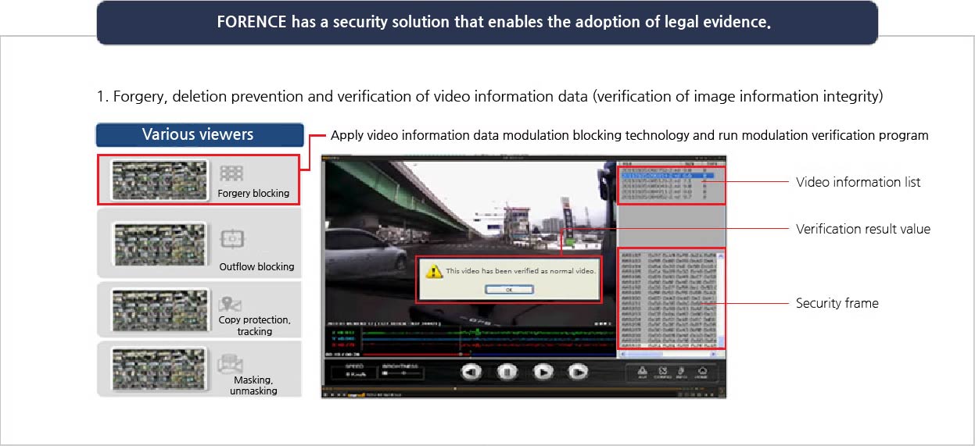Open the Copy protection, tracking viewer
Screen dimensions: 975x446
click(199, 310)
